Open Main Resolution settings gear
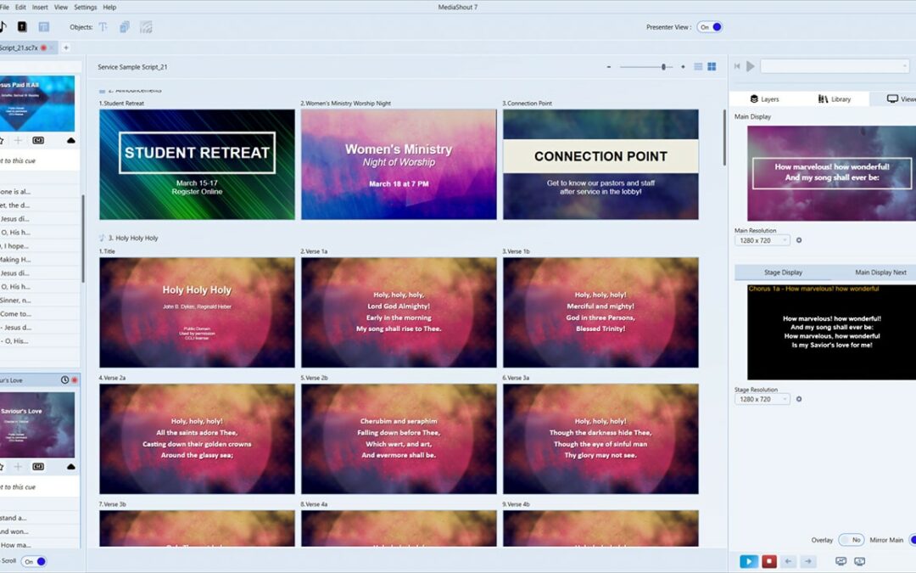 799,240
